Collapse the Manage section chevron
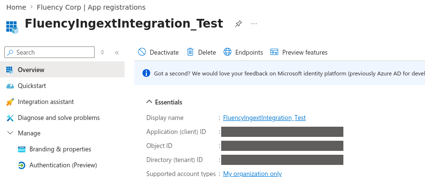 point(10,133)
